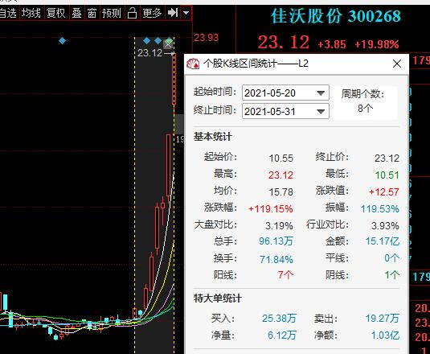Click the lock icon in the chart toolbar

132,13
